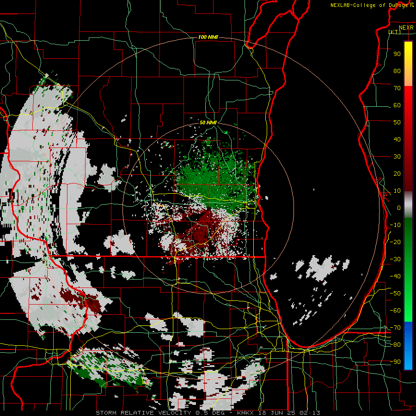Click the positive "30" scale label
This screenshot has height=416, width=416.
click(397, 157)
